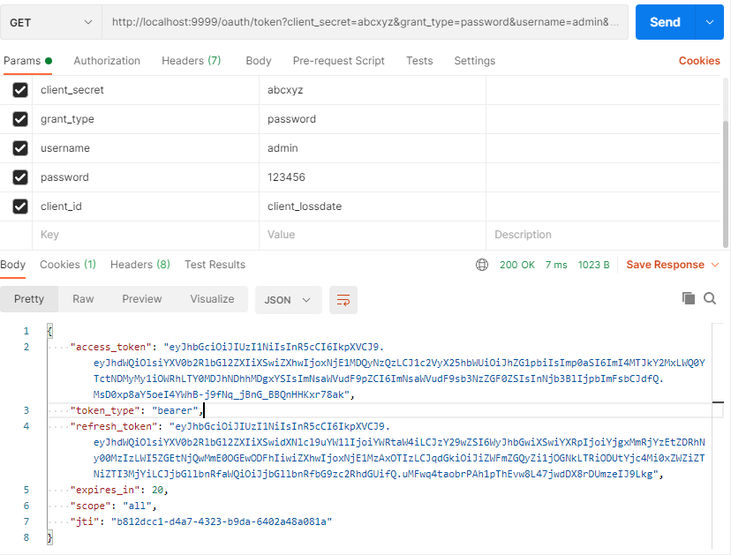
Task: Click the empty Description input cell
Action: [x=604, y=235]
